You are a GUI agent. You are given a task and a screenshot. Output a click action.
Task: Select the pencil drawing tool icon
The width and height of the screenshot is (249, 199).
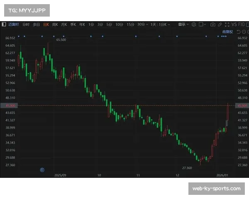pos(220,24)
